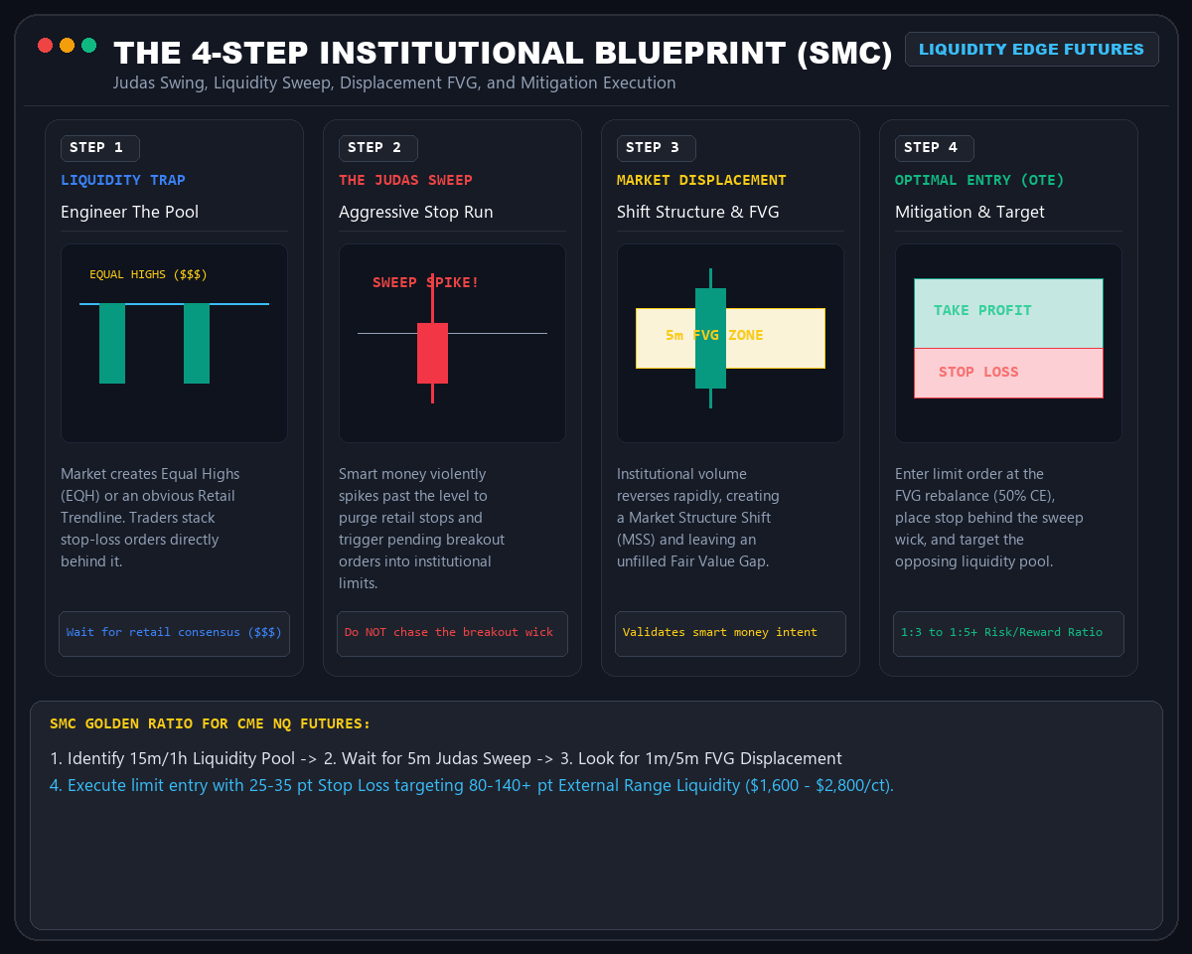The height and width of the screenshot is (954, 1192).
Task: Click the SMC Golden Ratio heading
Action: click(x=210, y=724)
